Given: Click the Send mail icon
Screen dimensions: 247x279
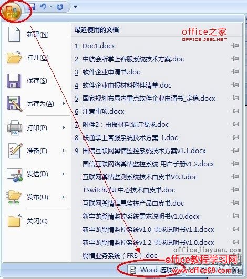Looking at the screenshot, I should tap(15, 175).
